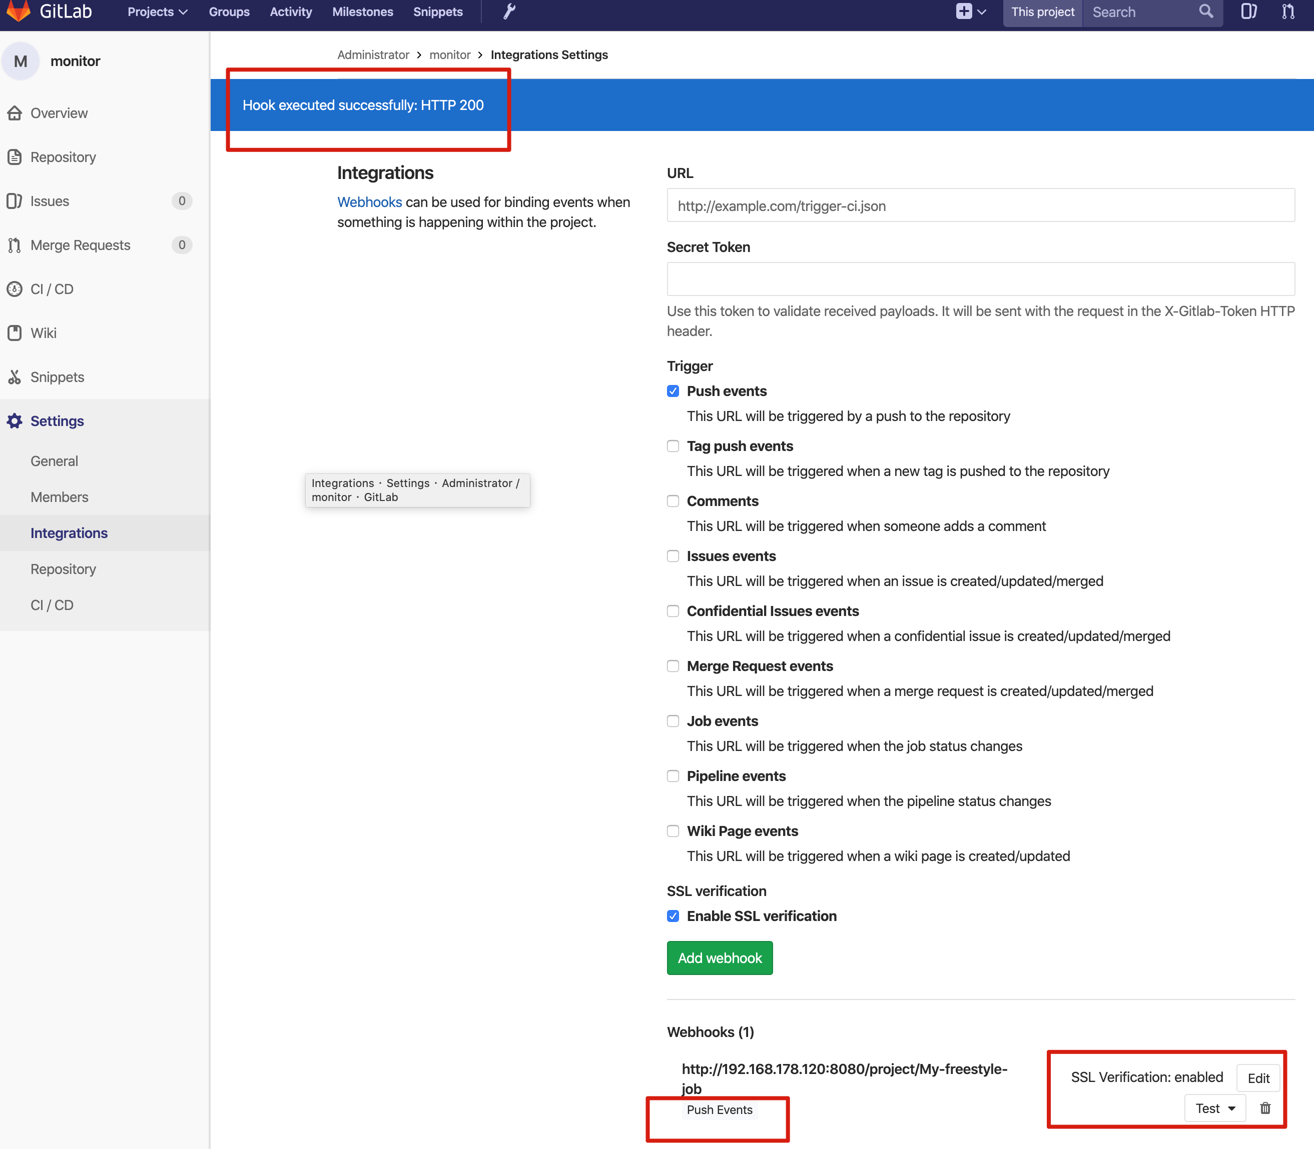
Task: Enable the Tag push events checkbox
Action: coord(673,446)
